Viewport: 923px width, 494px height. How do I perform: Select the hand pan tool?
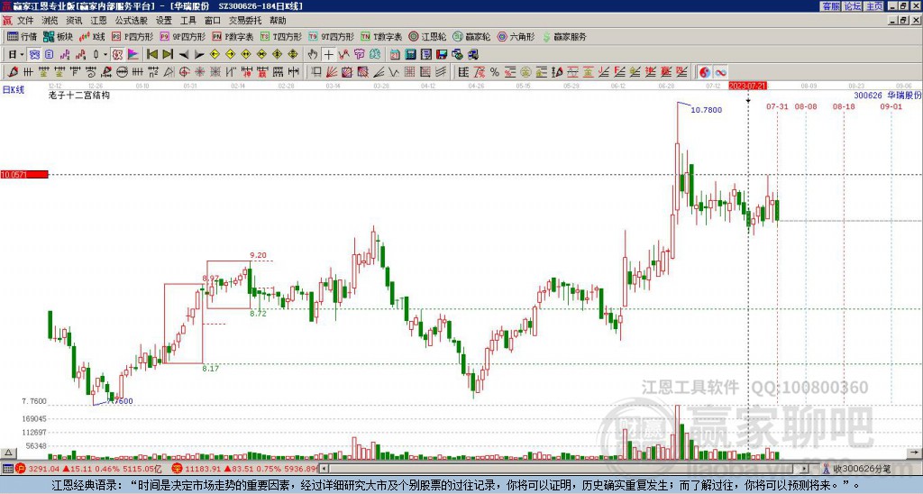pos(313,55)
